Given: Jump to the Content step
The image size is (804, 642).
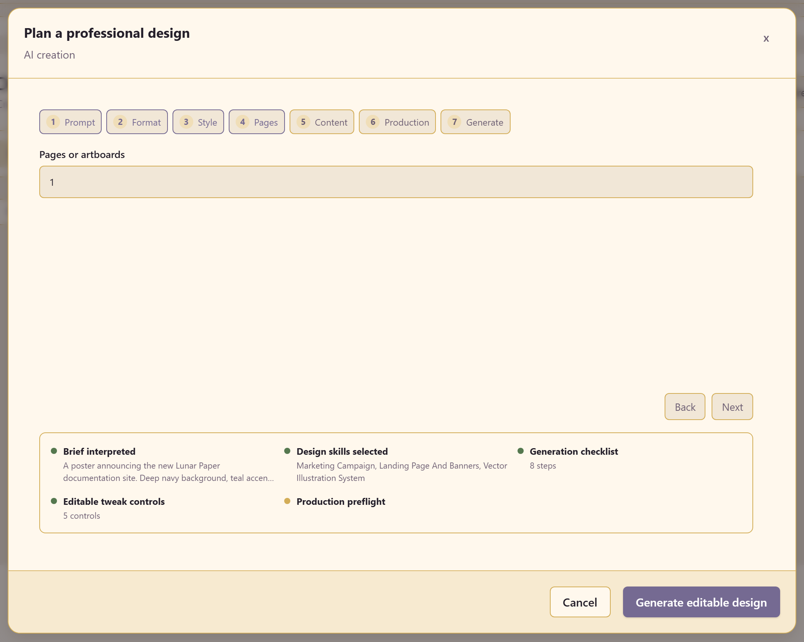Looking at the screenshot, I should (322, 122).
